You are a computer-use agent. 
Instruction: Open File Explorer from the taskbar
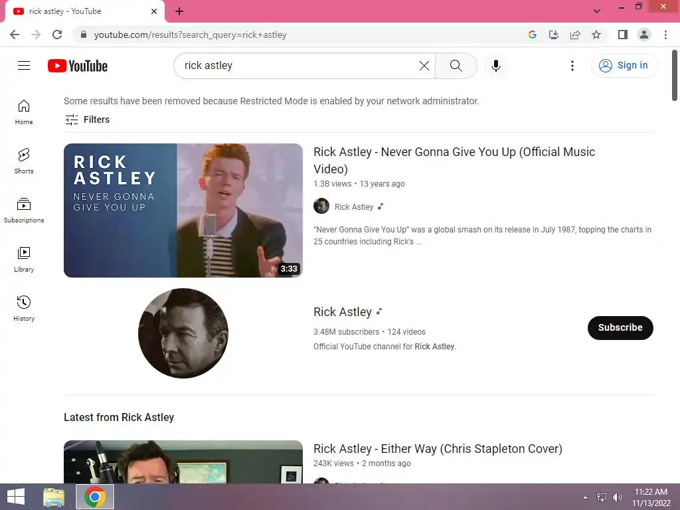click(x=54, y=497)
